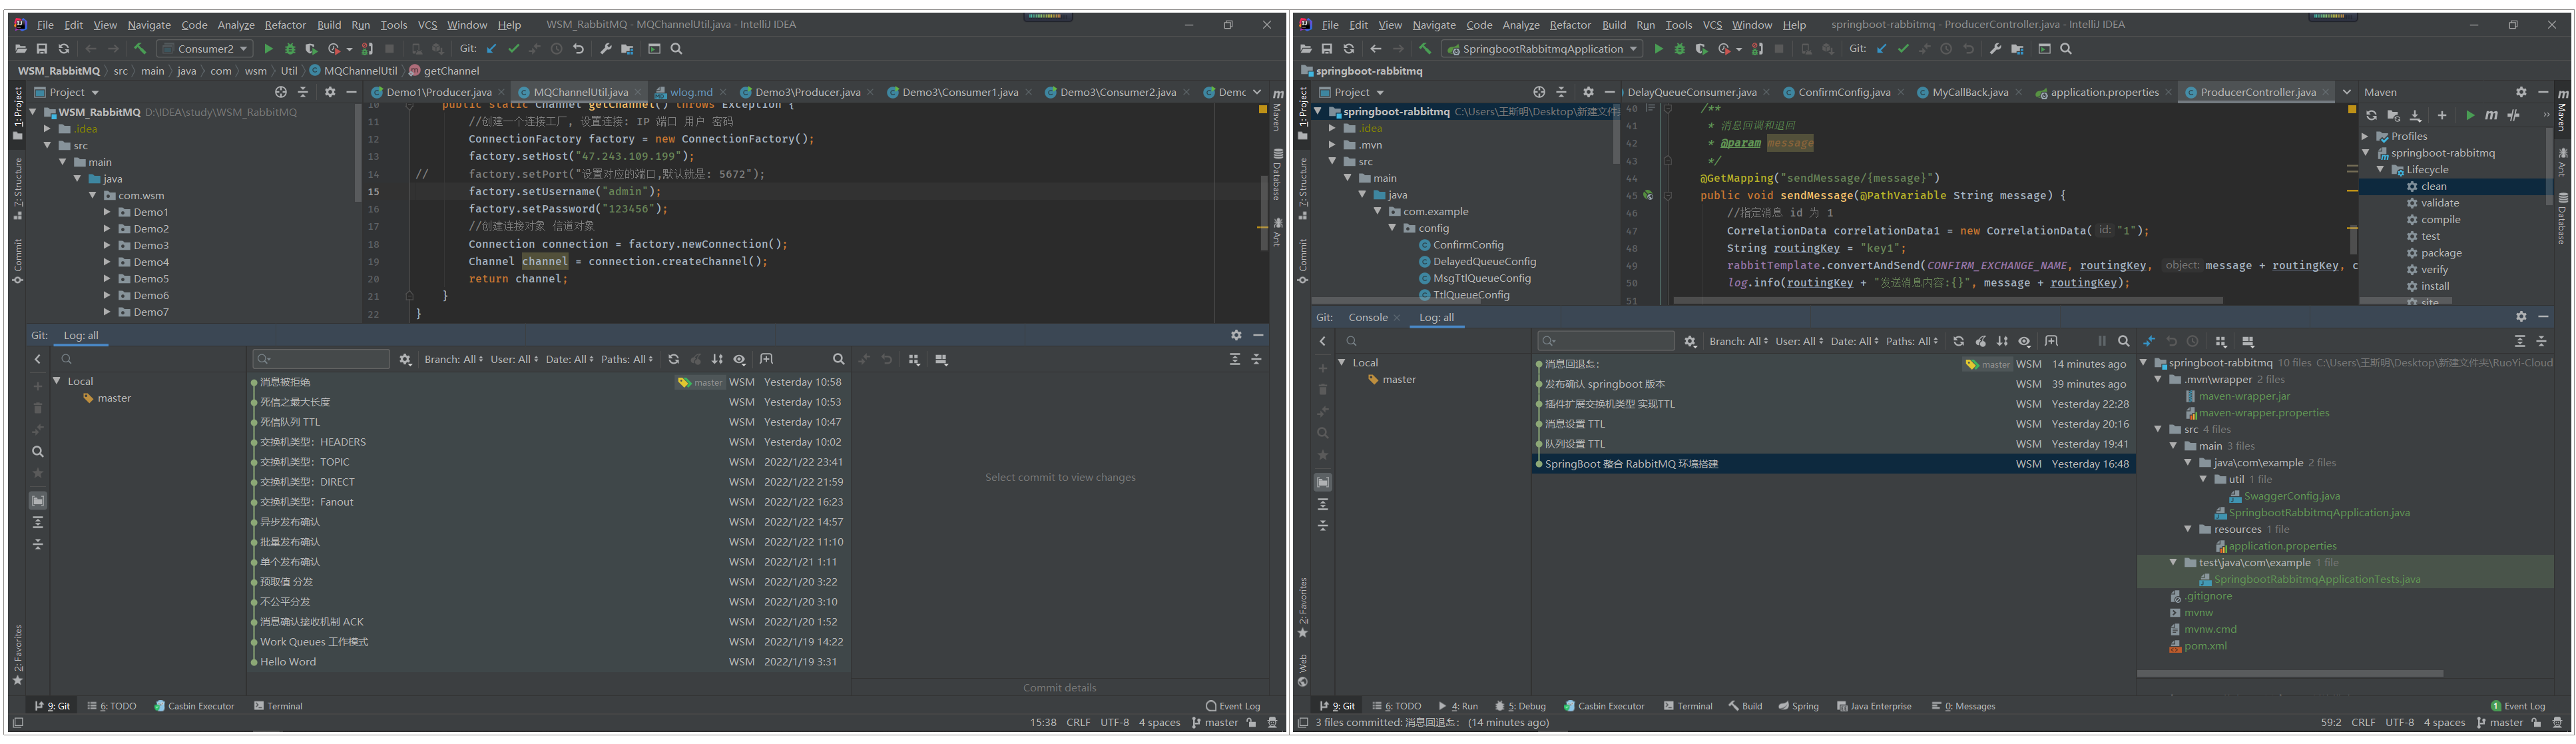The height and width of the screenshot is (744, 2576).
Task: Expand the Demo7 package folder
Action: pyautogui.click(x=107, y=312)
